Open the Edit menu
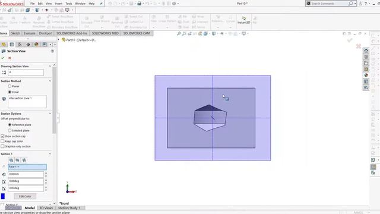The image size is (380, 214). tap(40, 4)
